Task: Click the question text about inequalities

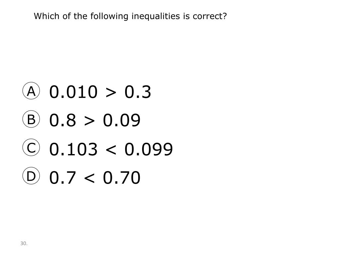Action: click(130, 16)
